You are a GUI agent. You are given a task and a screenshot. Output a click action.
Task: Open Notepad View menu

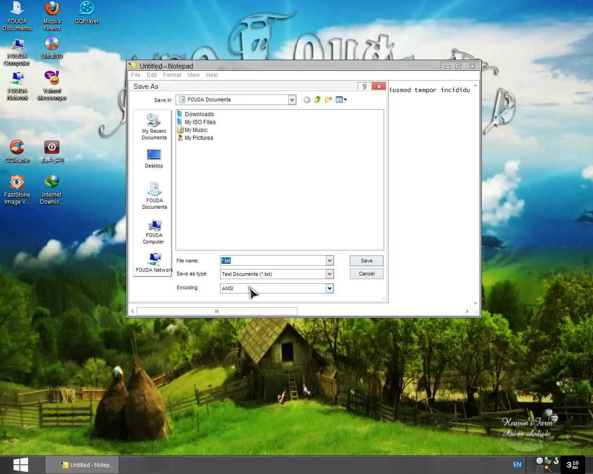(x=194, y=75)
